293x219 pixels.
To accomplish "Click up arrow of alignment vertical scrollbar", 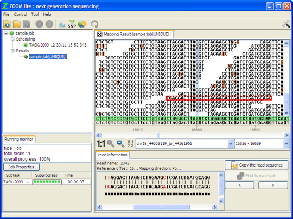I will (286, 43).
